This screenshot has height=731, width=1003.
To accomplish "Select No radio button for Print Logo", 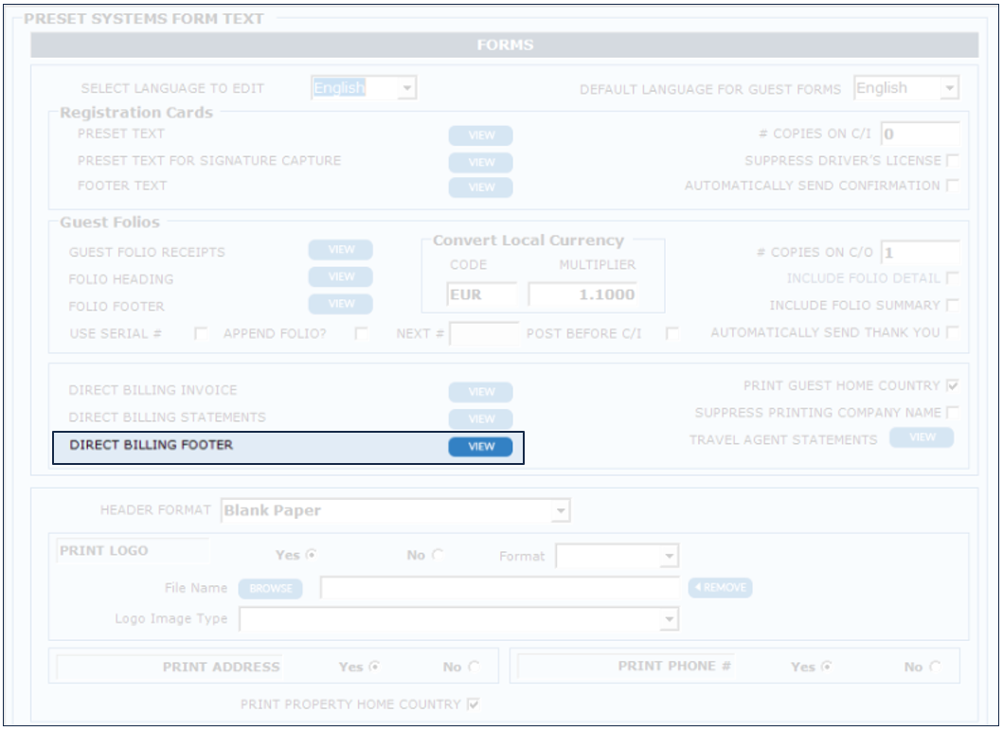I will pyautogui.click(x=438, y=556).
